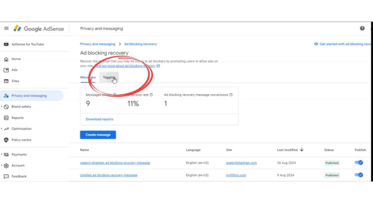This screenshot has height=210, width=373.
Task: Click the 9 Aug 2024 date cell
Action: [286, 175]
